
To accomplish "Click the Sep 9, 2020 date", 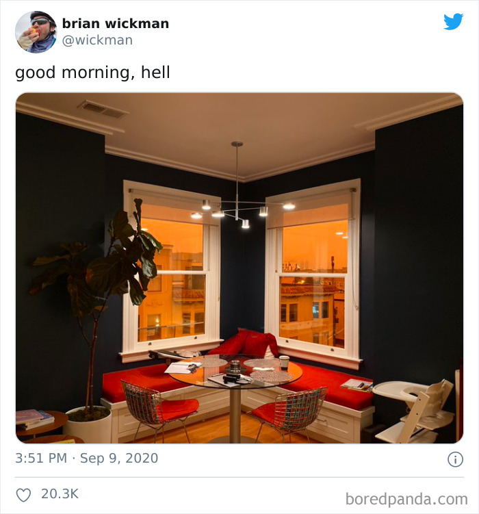I will 119,458.
